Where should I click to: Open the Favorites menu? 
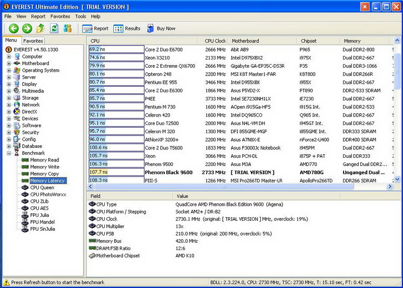coord(60,17)
